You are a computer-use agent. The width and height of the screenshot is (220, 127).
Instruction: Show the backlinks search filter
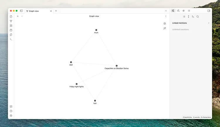(x=197, y=16)
